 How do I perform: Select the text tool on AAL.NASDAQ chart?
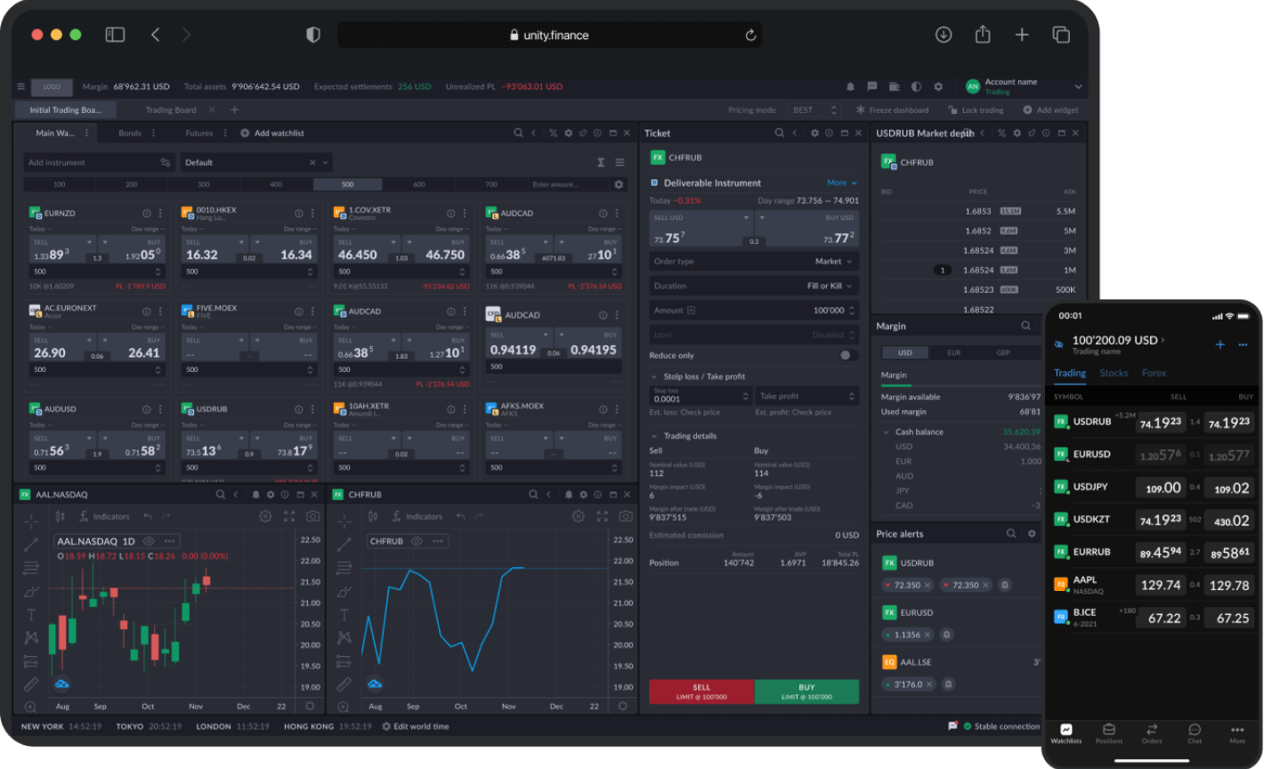pyautogui.click(x=31, y=614)
